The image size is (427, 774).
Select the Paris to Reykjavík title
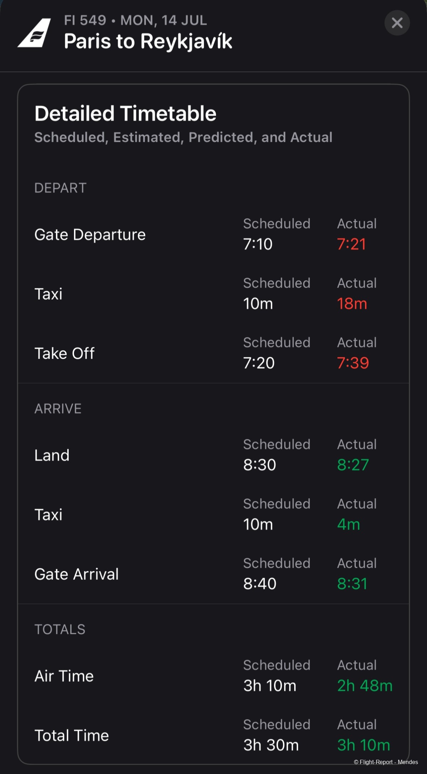click(x=148, y=41)
